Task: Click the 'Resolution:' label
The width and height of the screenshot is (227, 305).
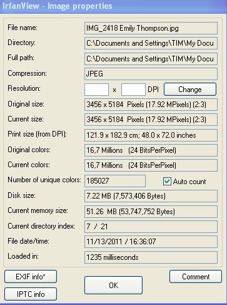Action: click(24, 88)
